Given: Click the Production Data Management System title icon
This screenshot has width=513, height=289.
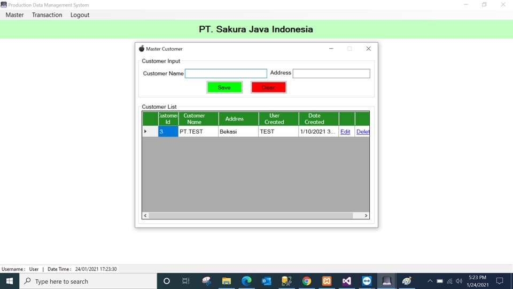Looking at the screenshot, I should pyautogui.click(x=4, y=5).
